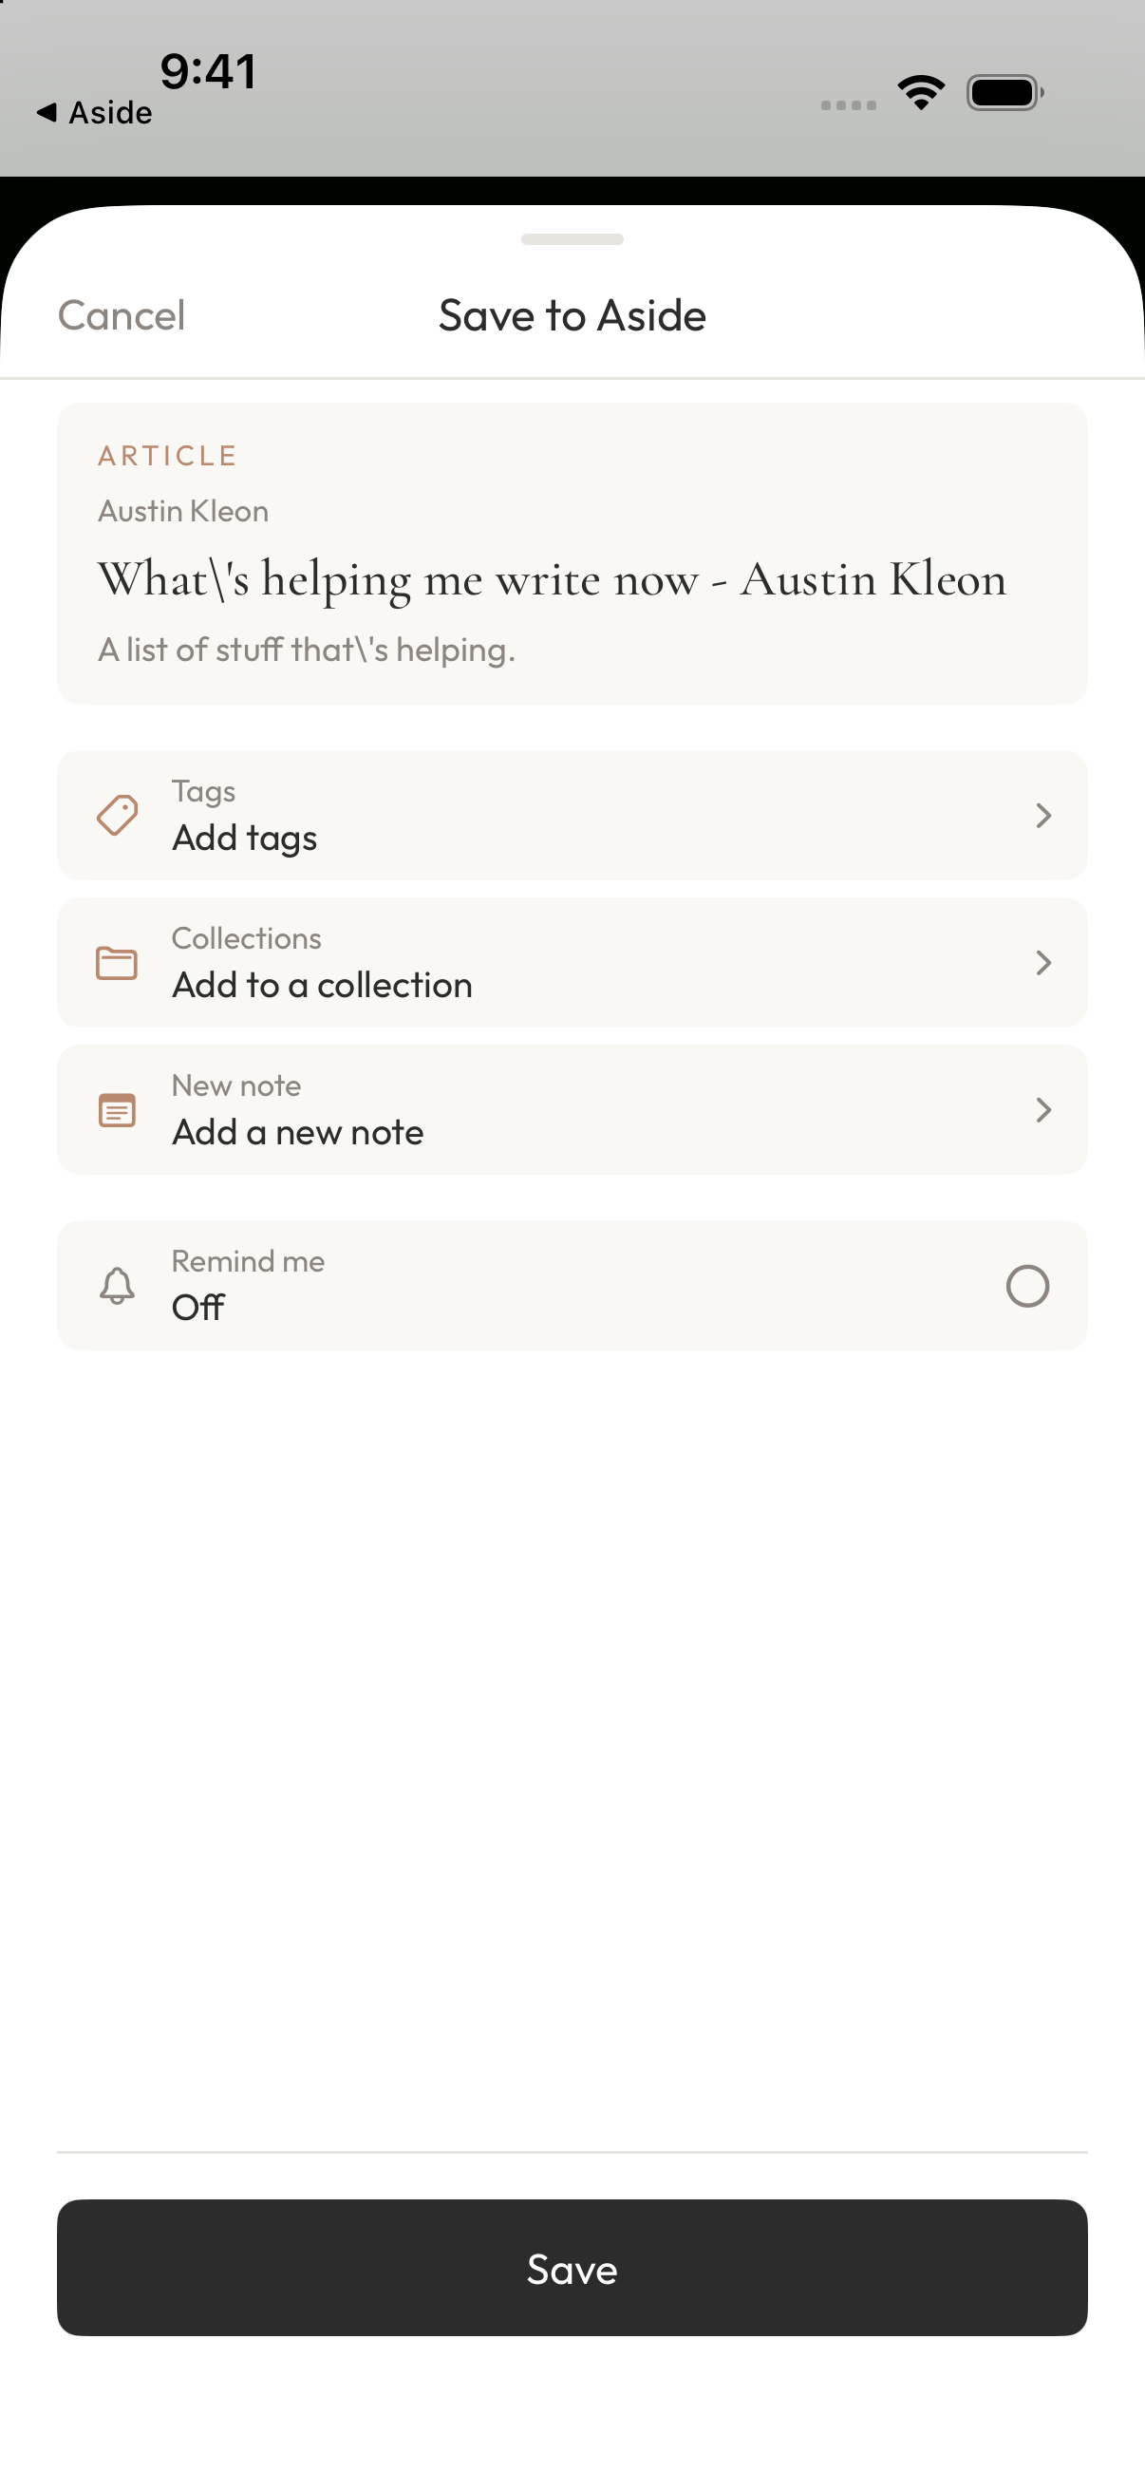Select Add to a collection row
This screenshot has width=1145, height=2490.
572,963
